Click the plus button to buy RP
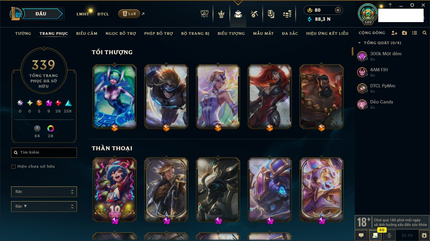Viewport: 430px width, 241px height. pyautogui.click(x=338, y=10)
